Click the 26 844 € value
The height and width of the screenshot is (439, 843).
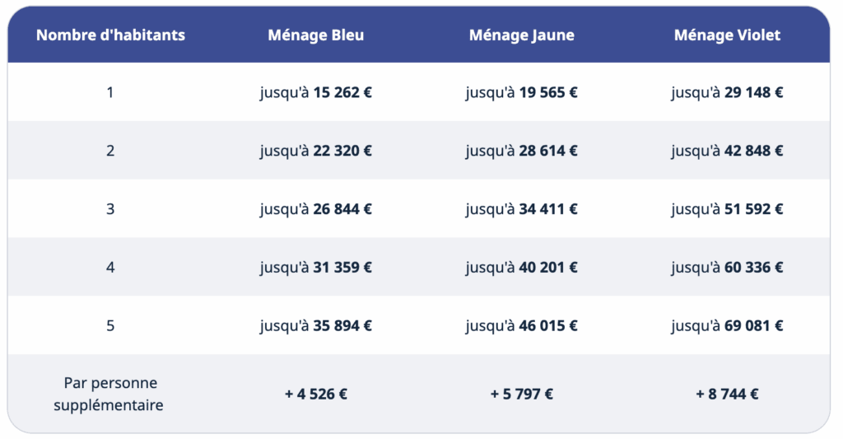click(x=342, y=209)
